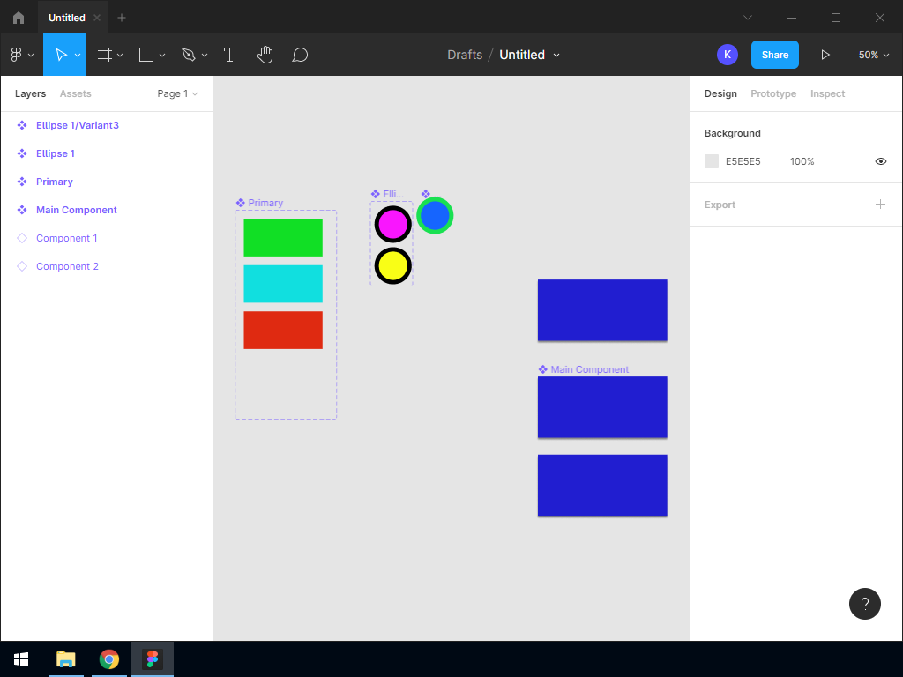Add an export setting with plus icon

pos(880,205)
